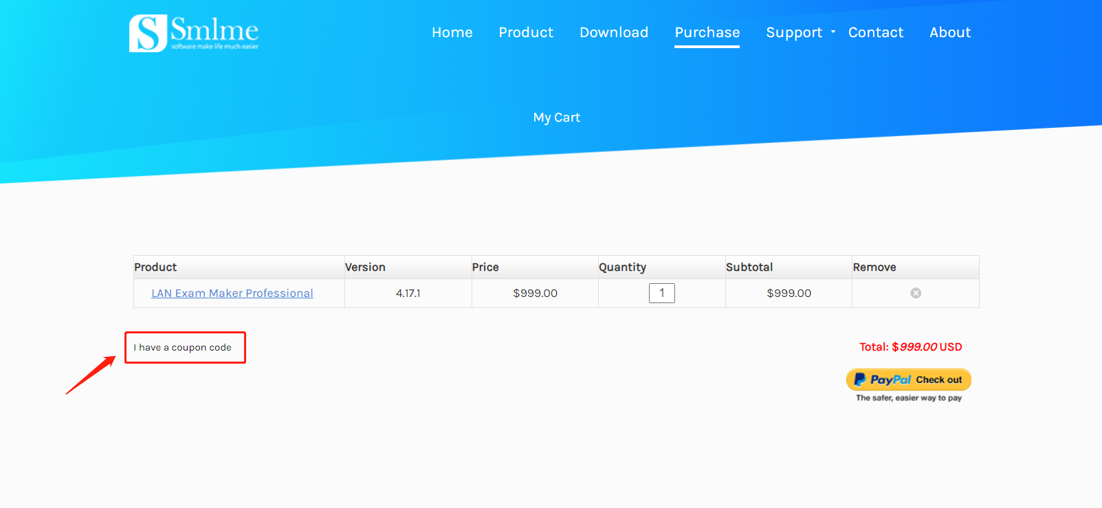Expand the Support dropdown arrow
The image size is (1102, 508).
coord(833,32)
